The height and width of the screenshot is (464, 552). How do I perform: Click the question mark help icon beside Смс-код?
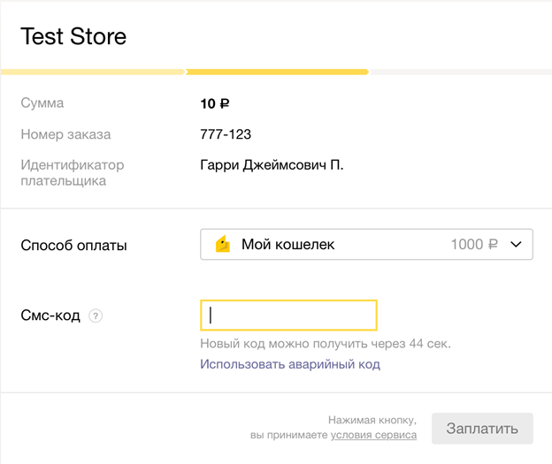coord(96,316)
